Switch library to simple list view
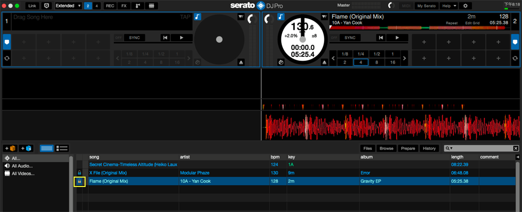The image size is (522, 212). click(46, 148)
